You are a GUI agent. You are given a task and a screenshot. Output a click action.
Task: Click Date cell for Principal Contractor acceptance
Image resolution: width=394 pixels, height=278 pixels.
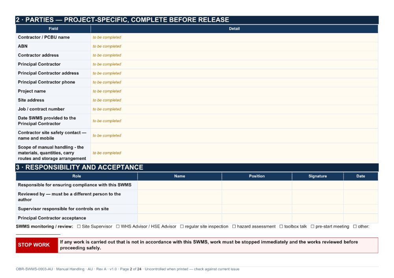[361, 218]
